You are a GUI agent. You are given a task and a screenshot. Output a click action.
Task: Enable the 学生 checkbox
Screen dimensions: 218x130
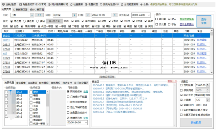[169, 24]
